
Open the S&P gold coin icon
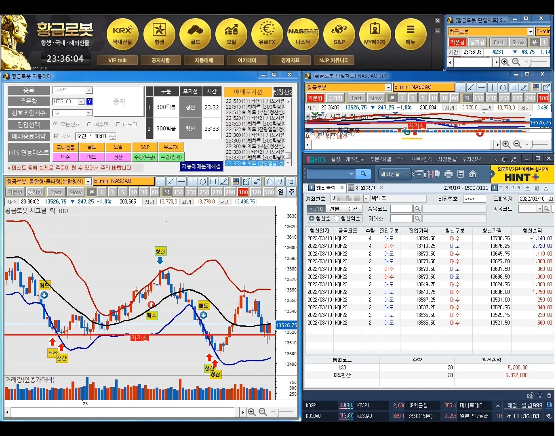click(339, 34)
